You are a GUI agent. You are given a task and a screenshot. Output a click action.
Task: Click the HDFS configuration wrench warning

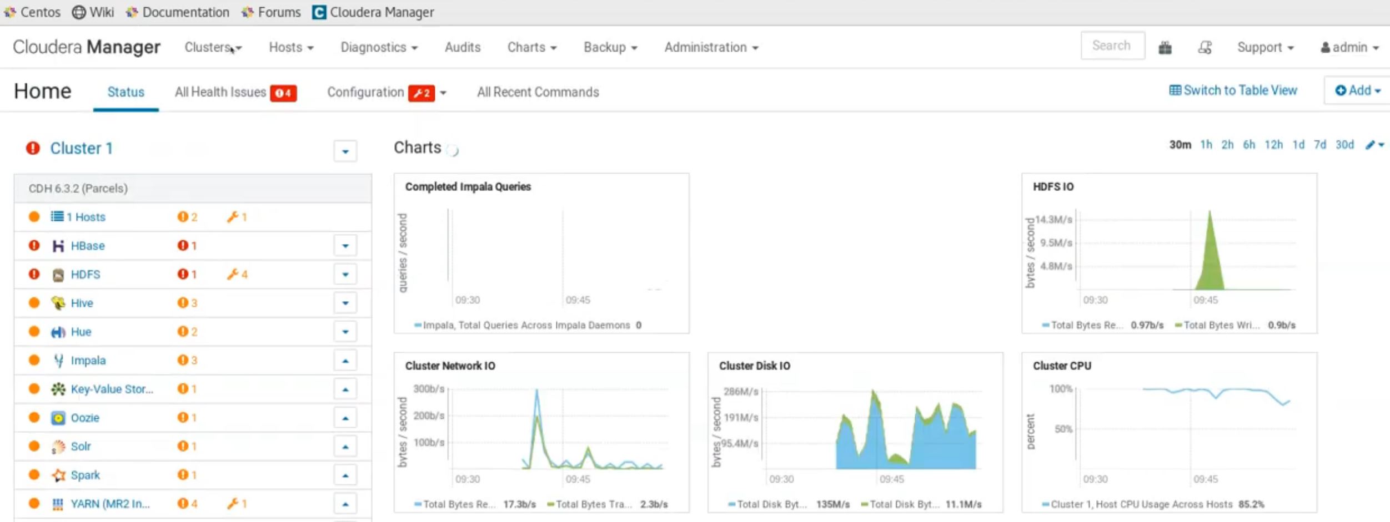pyautogui.click(x=237, y=274)
